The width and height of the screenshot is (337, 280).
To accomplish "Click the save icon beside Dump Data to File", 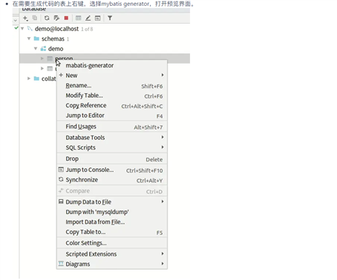I will [61, 201].
